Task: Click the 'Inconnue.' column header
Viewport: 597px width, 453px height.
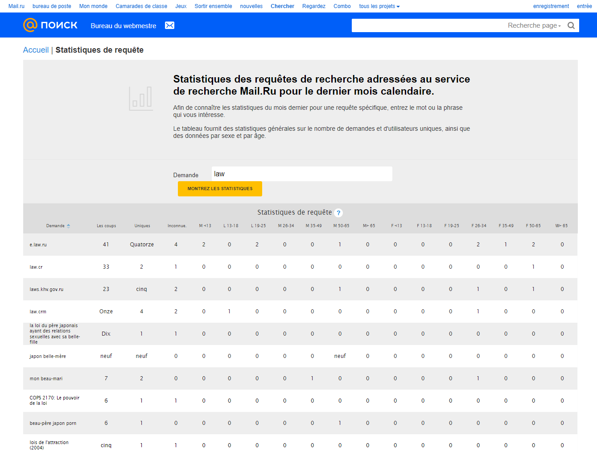Action: (x=177, y=226)
